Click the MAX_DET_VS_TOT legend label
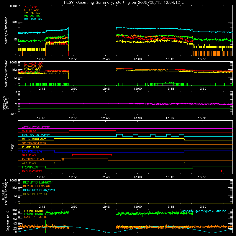The height and width of the screenshot is (236, 236). click(x=37, y=217)
